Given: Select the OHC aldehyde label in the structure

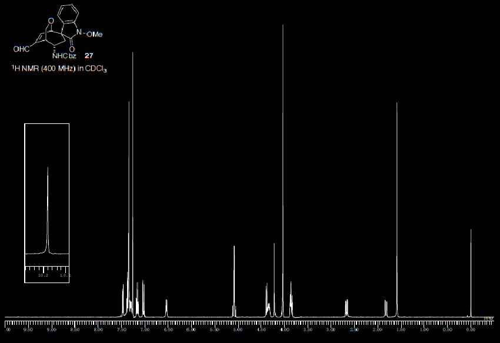Looking at the screenshot, I should click(x=21, y=49).
